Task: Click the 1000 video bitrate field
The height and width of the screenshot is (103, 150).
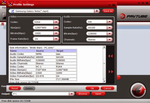Action: click(x=43, y=33)
